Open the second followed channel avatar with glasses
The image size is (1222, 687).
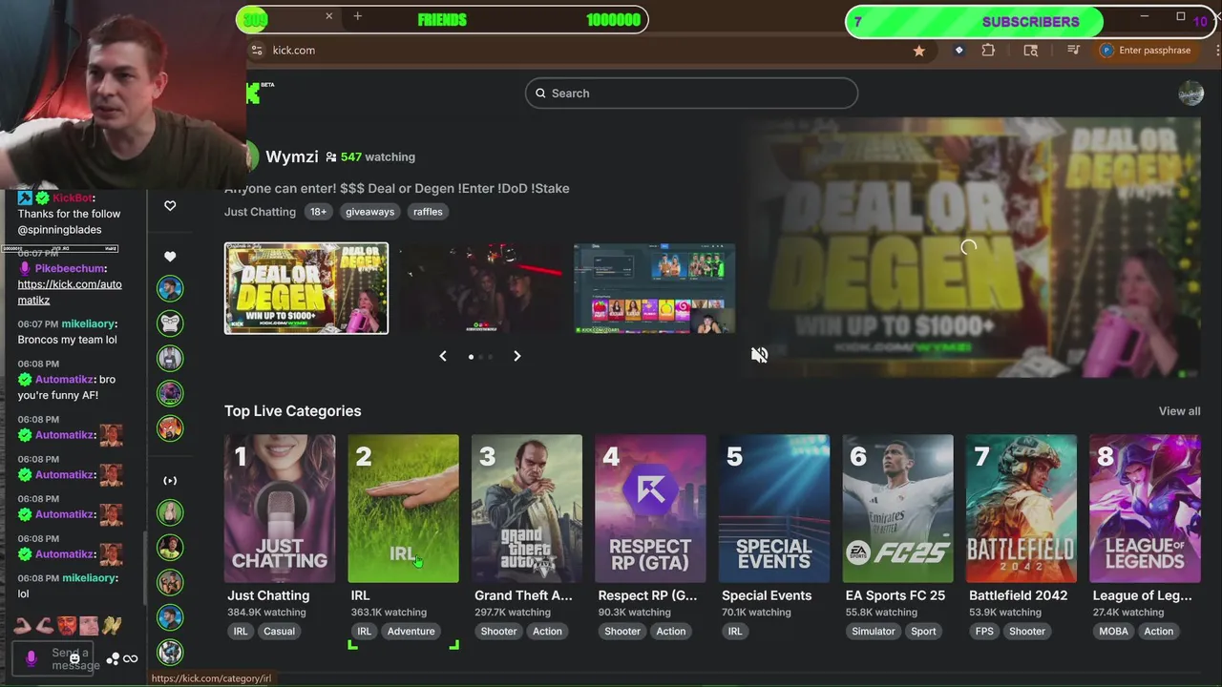click(x=170, y=323)
